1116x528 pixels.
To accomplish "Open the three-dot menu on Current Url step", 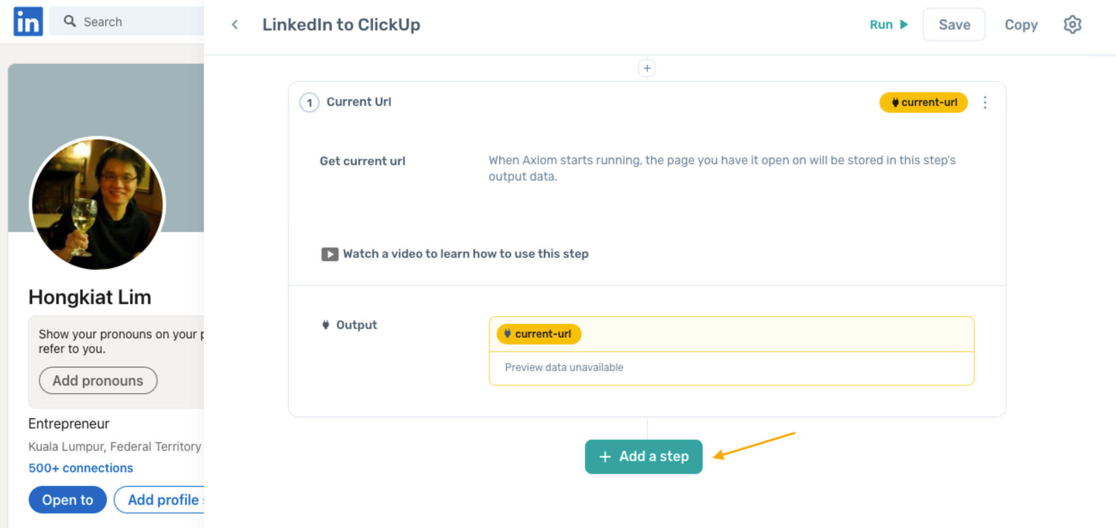I will pos(985,103).
